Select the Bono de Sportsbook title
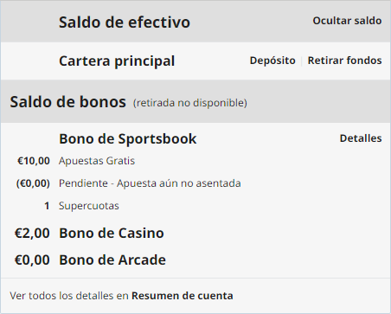391x314 pixels. (x=128, y=138)
